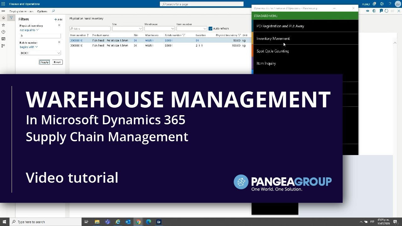402x226 pixels.
Task: Open the Options menu
Action: coord(42,11)
